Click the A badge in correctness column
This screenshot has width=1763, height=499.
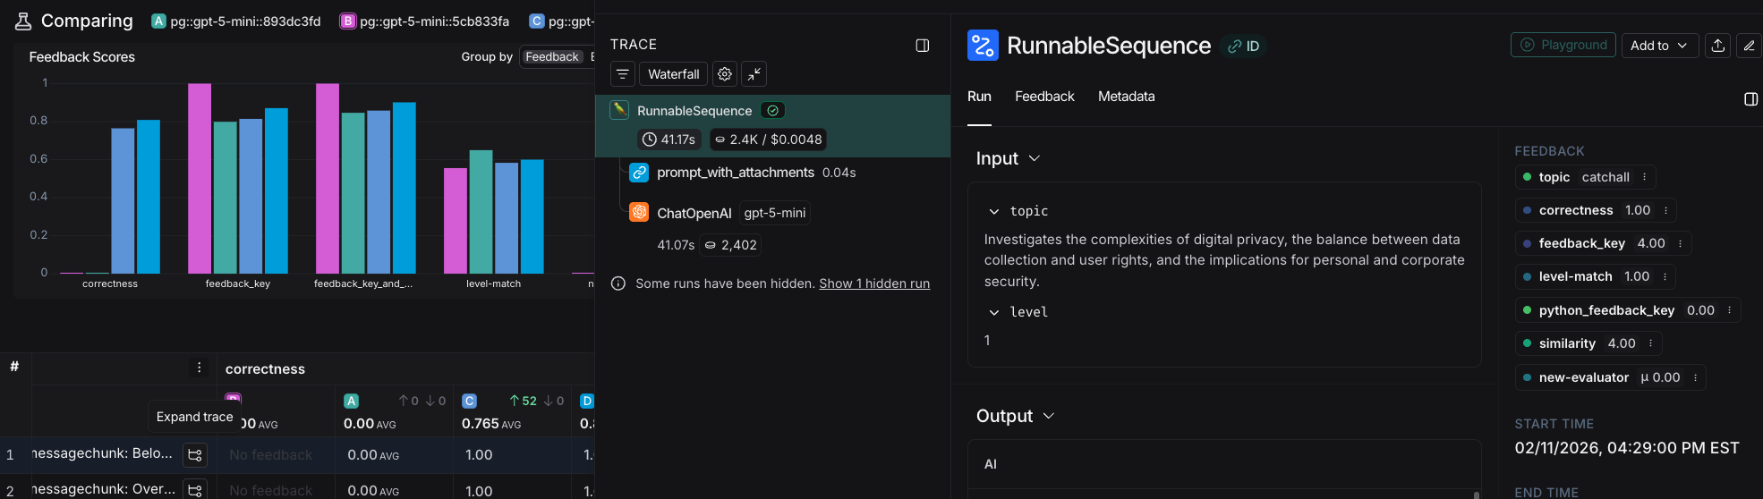352,402
